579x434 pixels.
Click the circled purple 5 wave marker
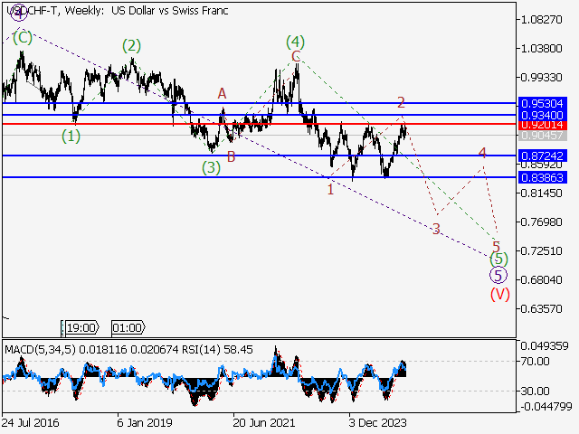point(498,276)
